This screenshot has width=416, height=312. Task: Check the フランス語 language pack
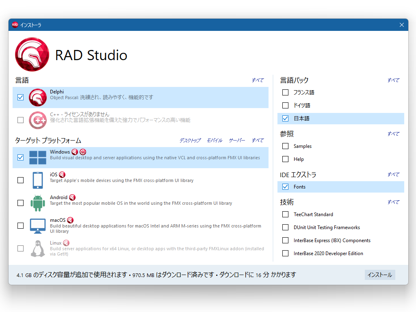(286, 92)
